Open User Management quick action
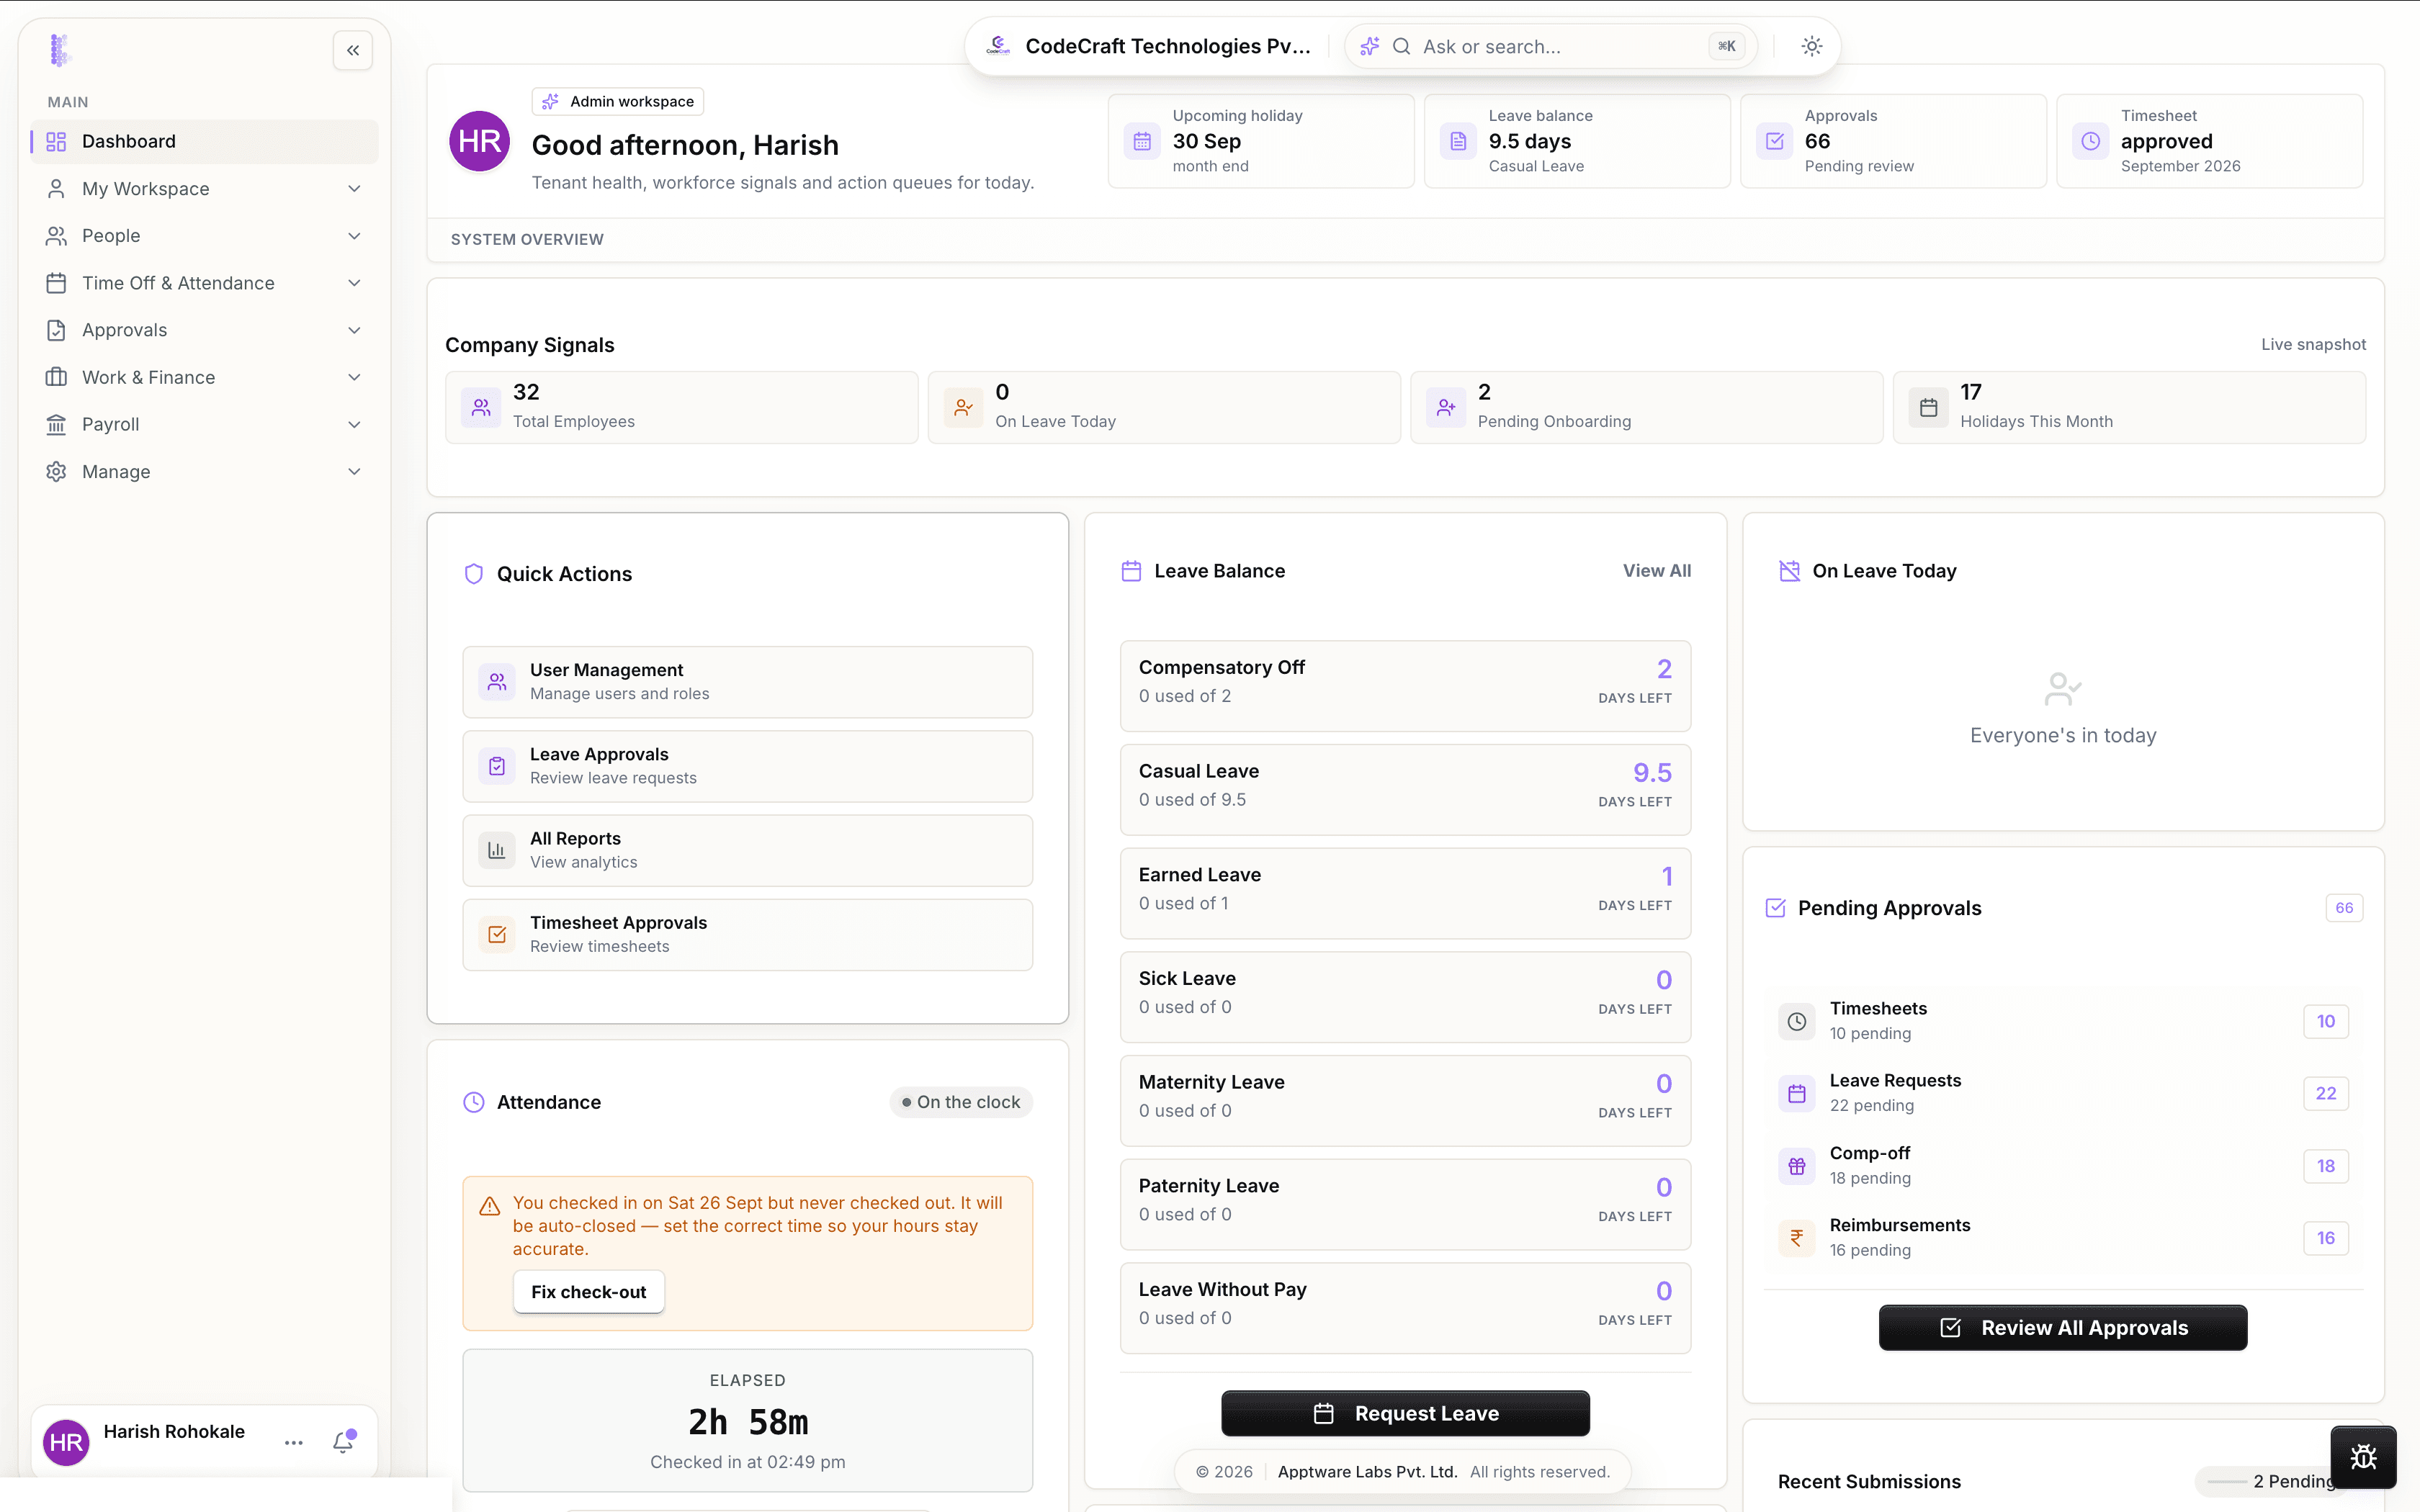Image resolution: width=2420 pixels, height=1512 pixels. tap(747, 682)
